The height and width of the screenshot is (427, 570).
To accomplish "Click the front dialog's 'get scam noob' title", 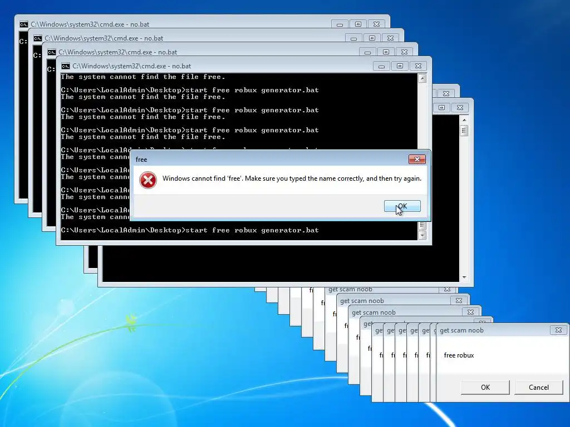I will [461, 330].
